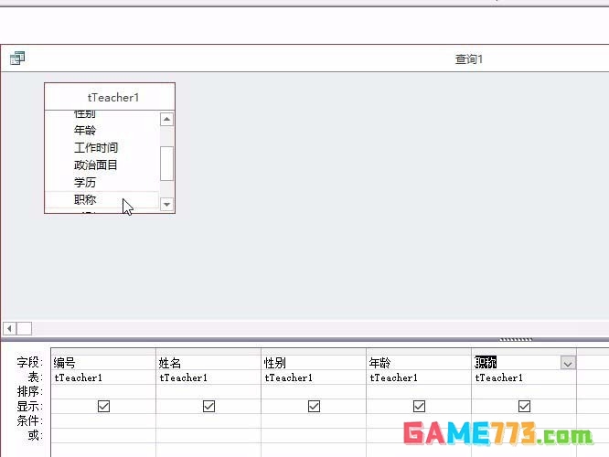This screenshot has width=609, height=457.
Task: Uncheck the 显示 checkbox under 姓名 column
Action: click(x=209, y=406)
